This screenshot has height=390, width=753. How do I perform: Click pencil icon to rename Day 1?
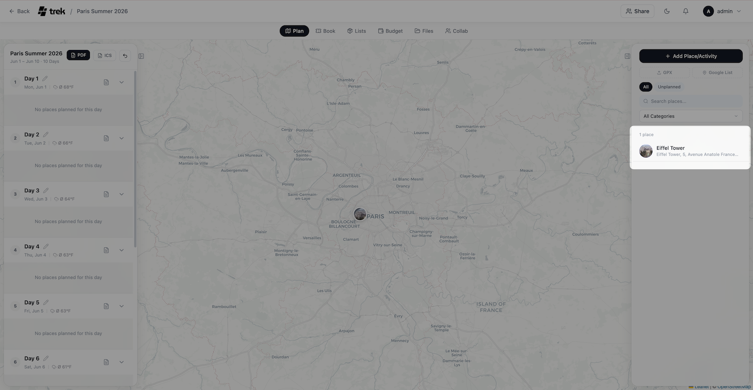click(45, 79)
